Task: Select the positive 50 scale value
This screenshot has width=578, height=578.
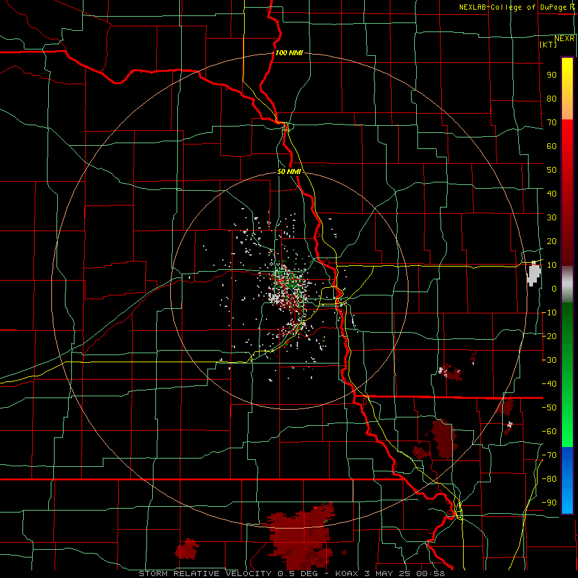Action: 552,170
